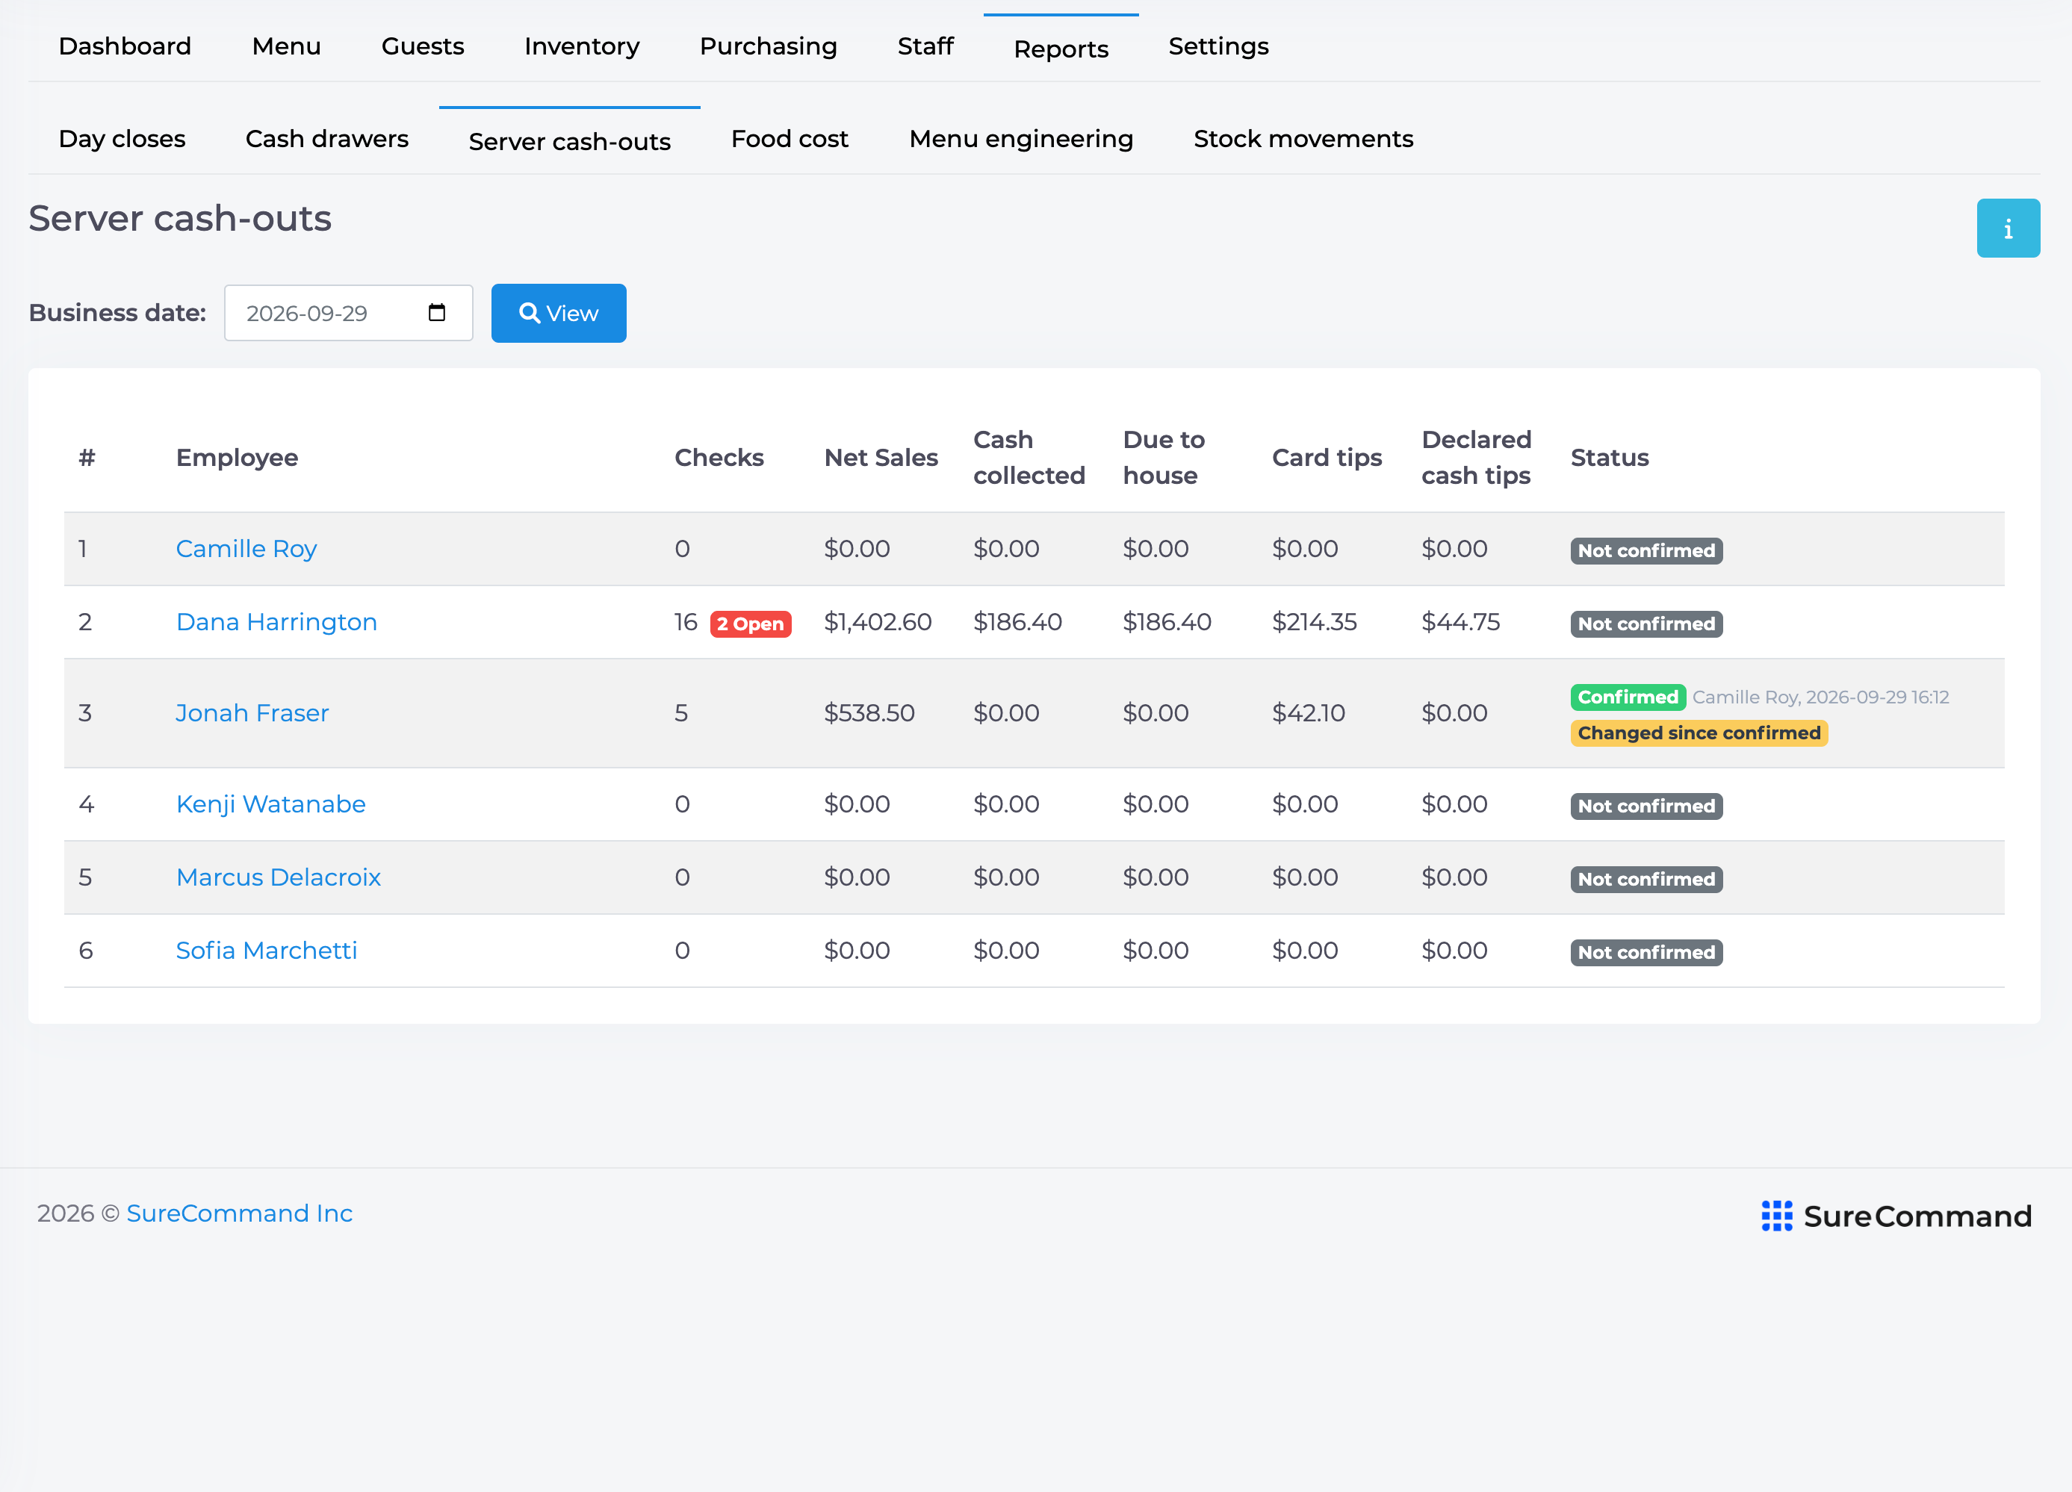Click the Business date input field
Viewport: 2072px width, 1492px height.
[x=348, y=313]
